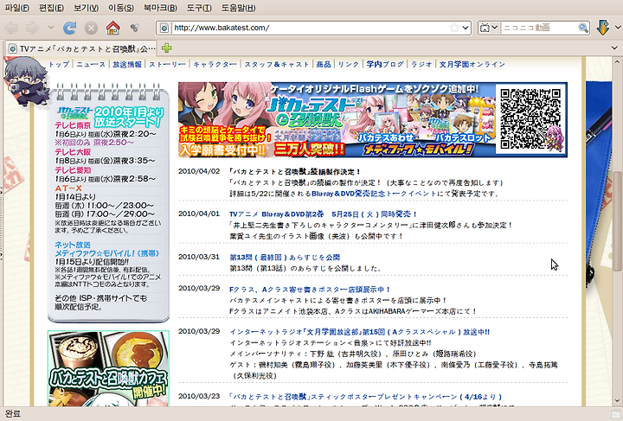
Task: Click the トップ navigation link
Action: click(x=59, y=64)
